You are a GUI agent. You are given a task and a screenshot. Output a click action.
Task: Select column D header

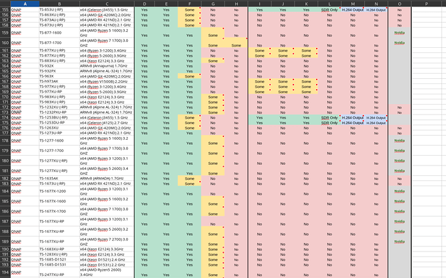(145, 4)
